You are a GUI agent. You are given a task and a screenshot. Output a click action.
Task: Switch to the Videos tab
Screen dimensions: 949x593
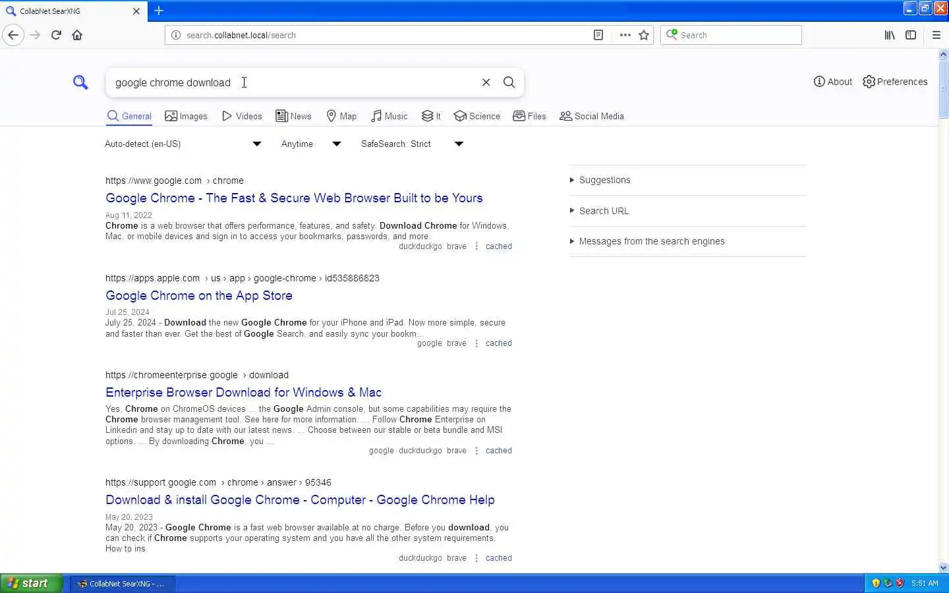tap(242, 116)
